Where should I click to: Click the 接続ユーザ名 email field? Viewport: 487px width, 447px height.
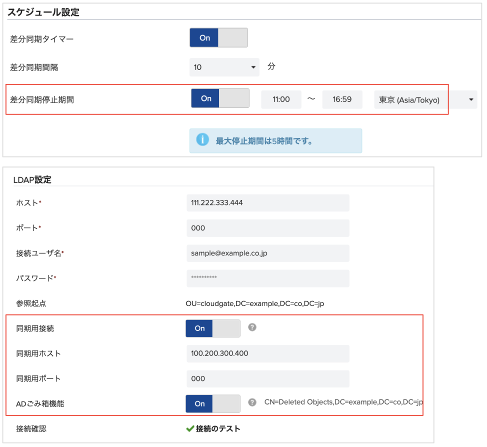point(268,253)
